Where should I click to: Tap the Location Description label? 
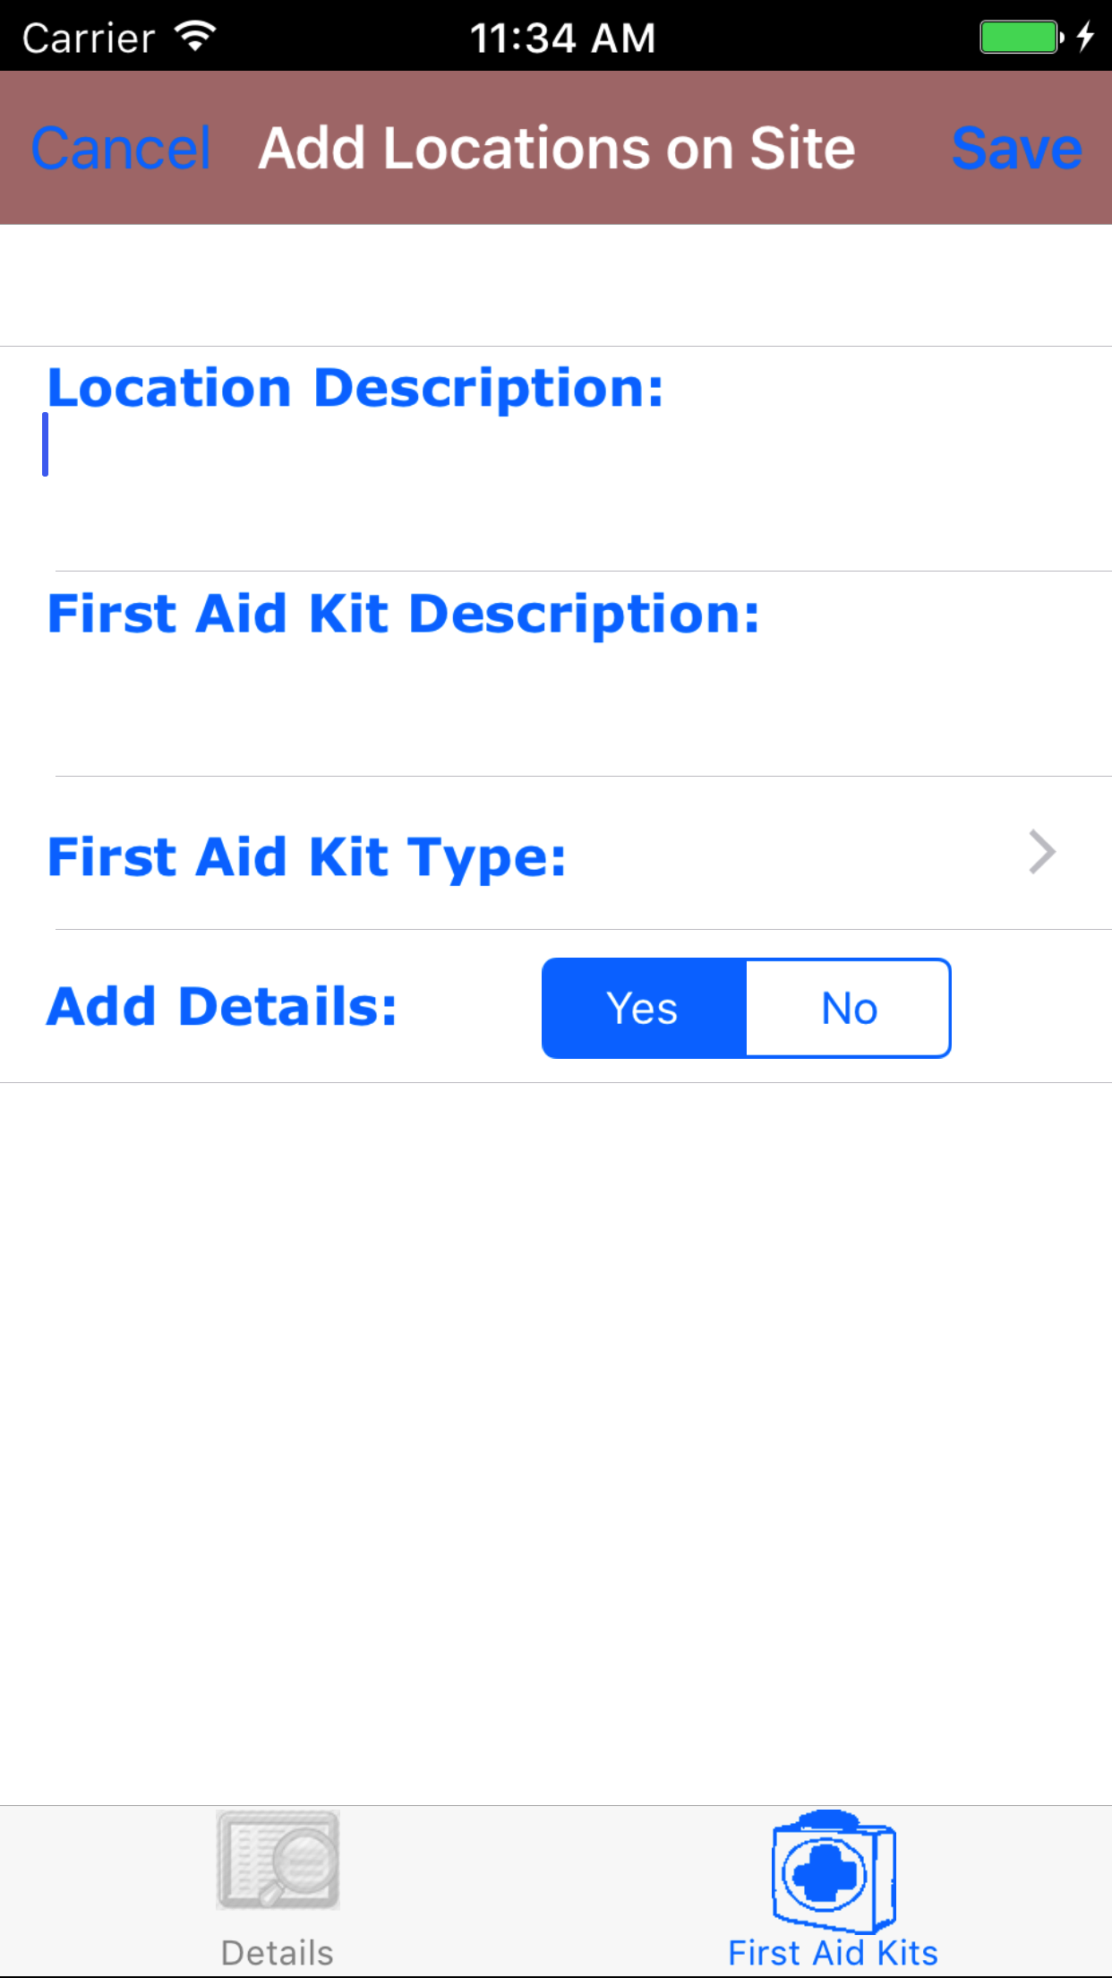click(355, 388)
